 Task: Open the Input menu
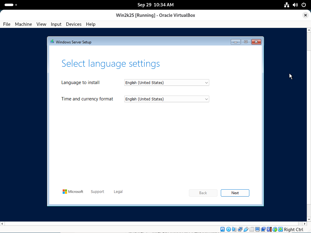[x=56, y=24]
